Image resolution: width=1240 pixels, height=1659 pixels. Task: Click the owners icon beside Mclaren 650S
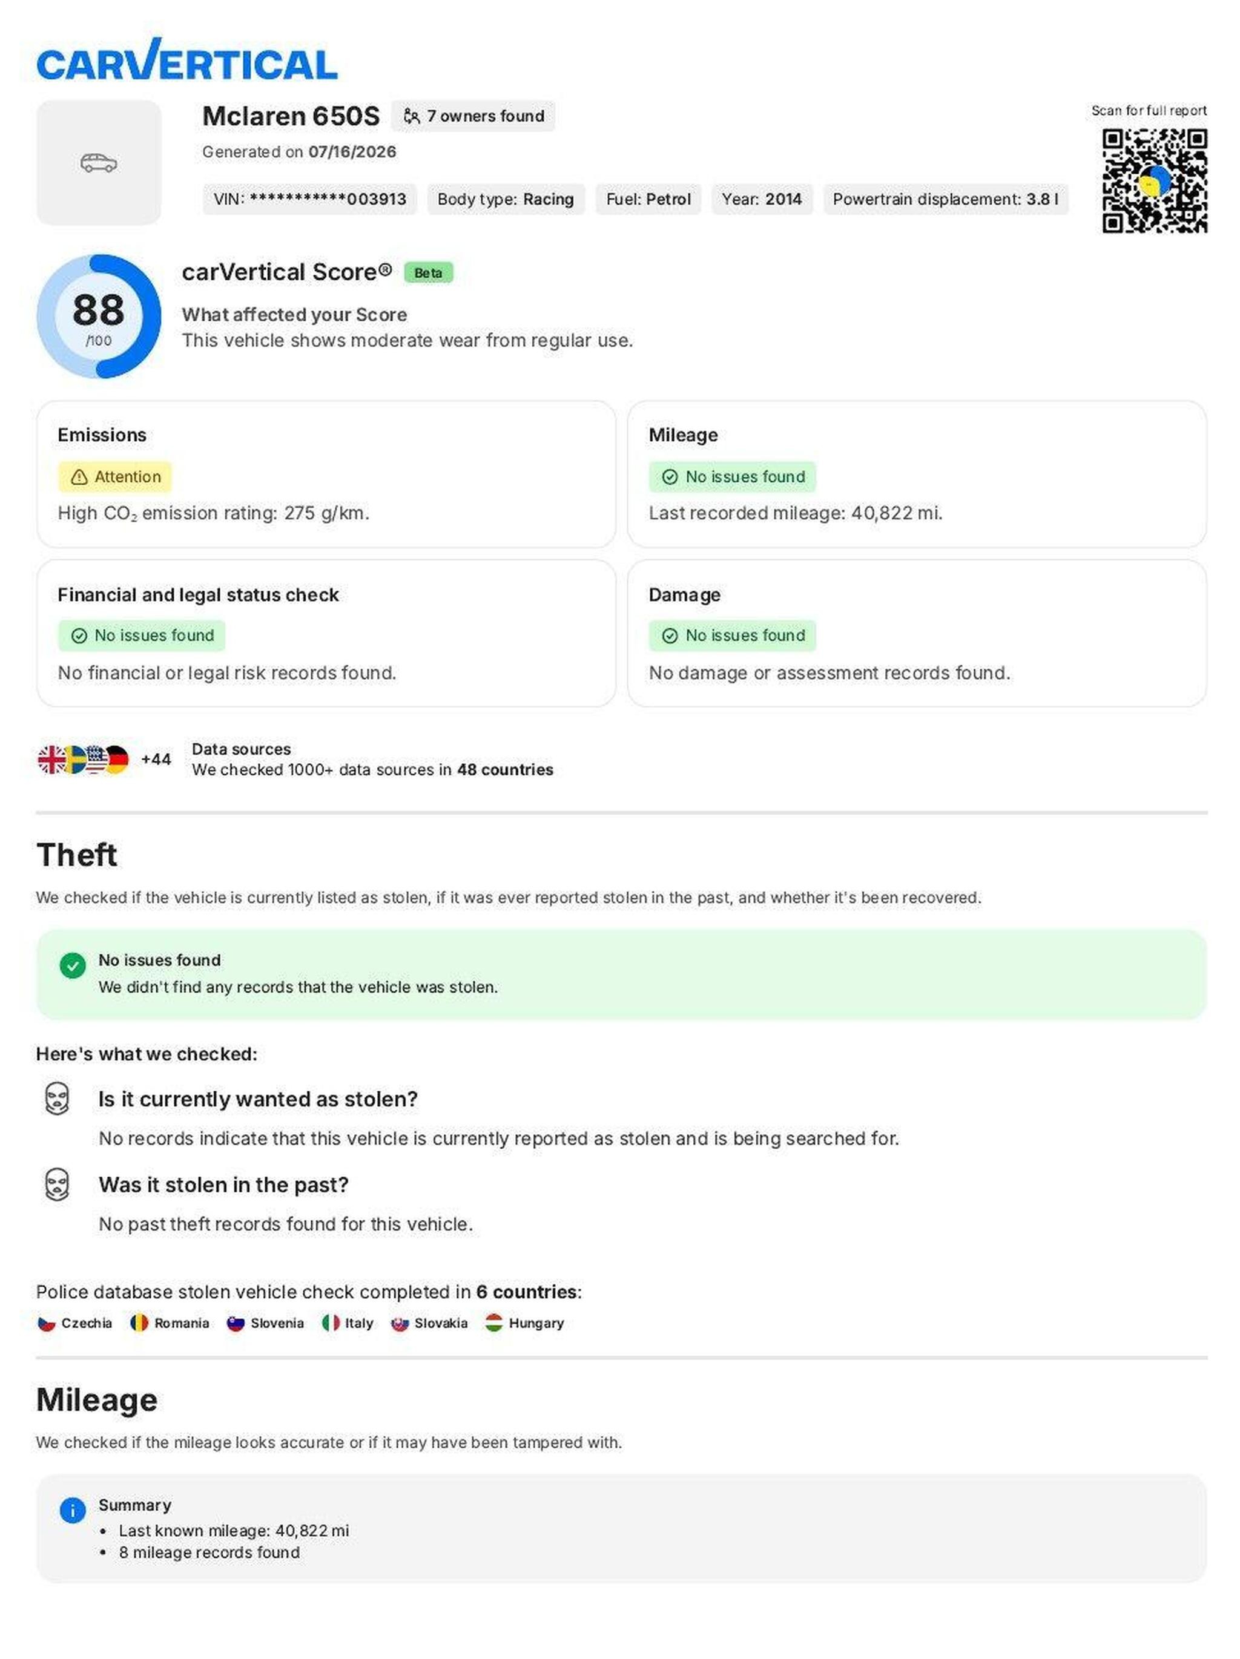pos(411,116)
